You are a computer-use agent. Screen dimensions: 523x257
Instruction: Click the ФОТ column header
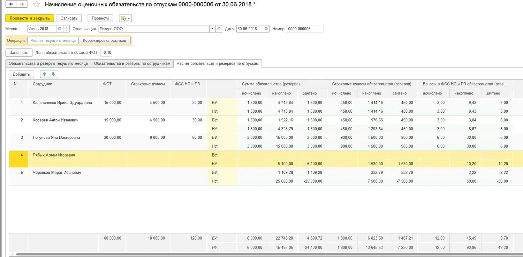coord(112,89)
